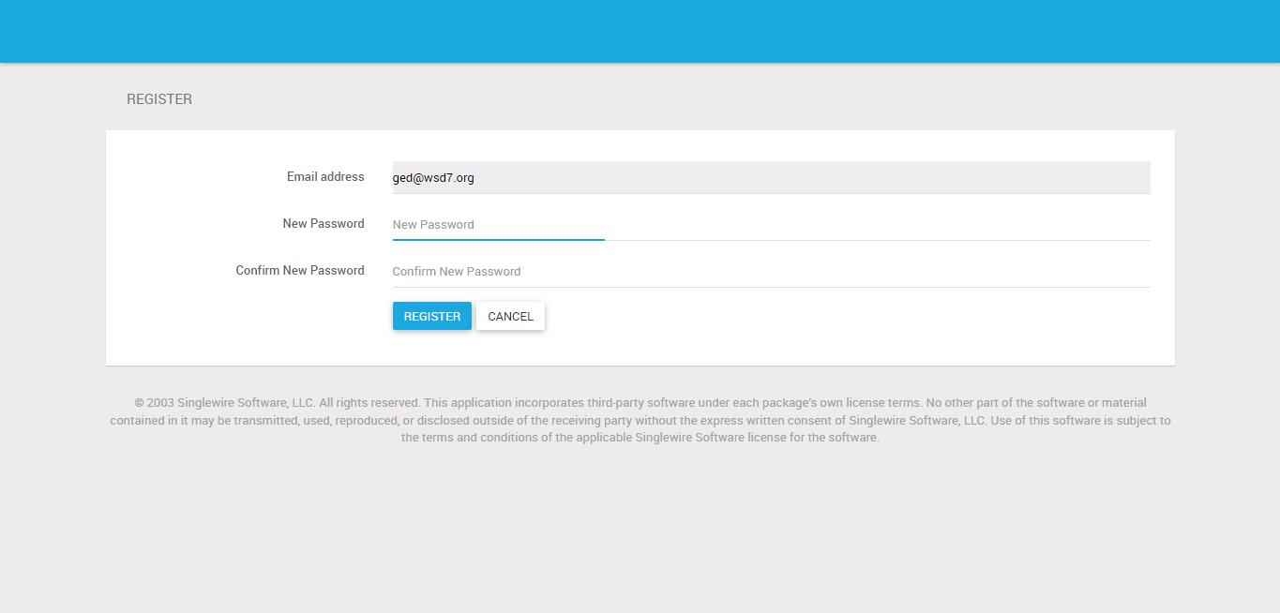Click into the Confirm New Password field
The height and width of the screenshot is (613, 1280).
click(x=771, y=271)
